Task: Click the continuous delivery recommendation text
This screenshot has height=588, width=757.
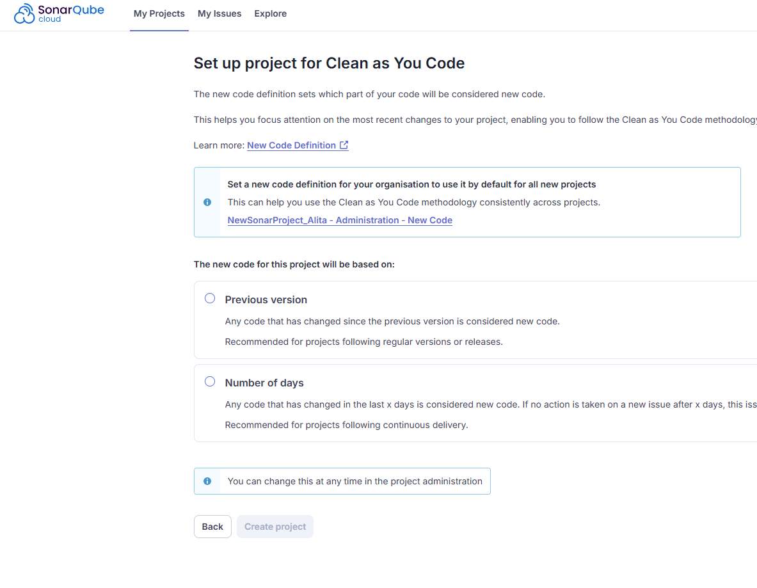Action: click(x=346, y=425)
